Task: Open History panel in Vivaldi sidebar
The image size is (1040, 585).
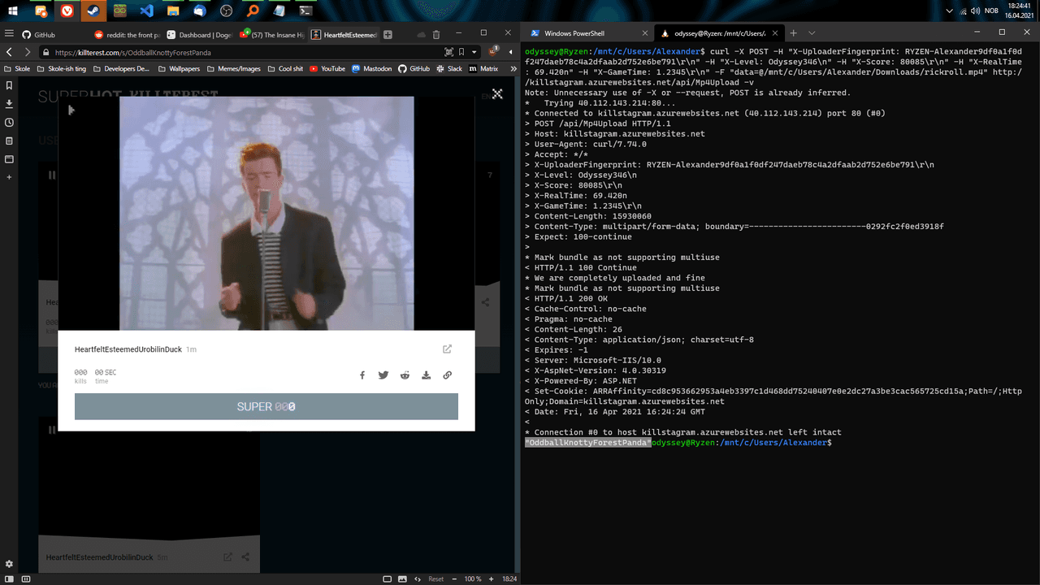Action: 9,123
